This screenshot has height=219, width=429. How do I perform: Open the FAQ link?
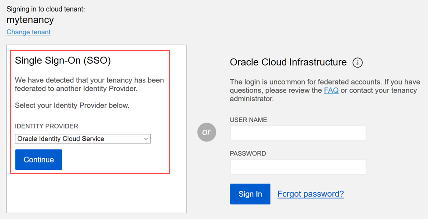click(x=331, y=90)
